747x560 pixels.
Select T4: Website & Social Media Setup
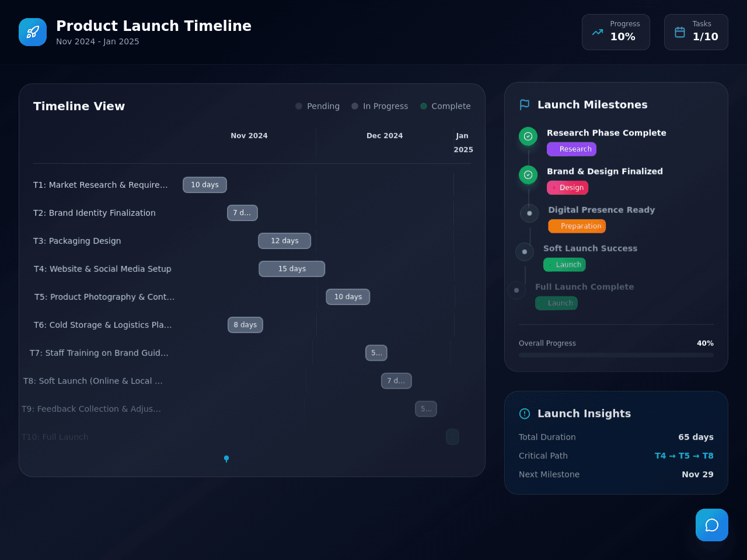[103, 269]
